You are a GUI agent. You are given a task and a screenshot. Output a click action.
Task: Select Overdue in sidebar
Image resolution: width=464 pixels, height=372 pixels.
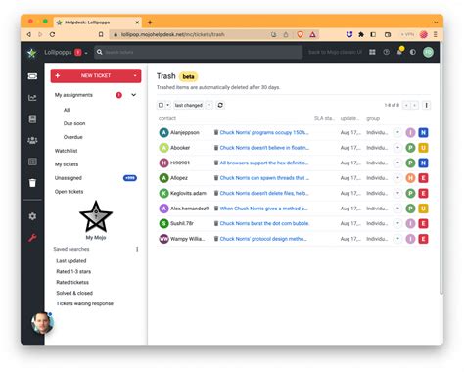[x=73, y=137]
